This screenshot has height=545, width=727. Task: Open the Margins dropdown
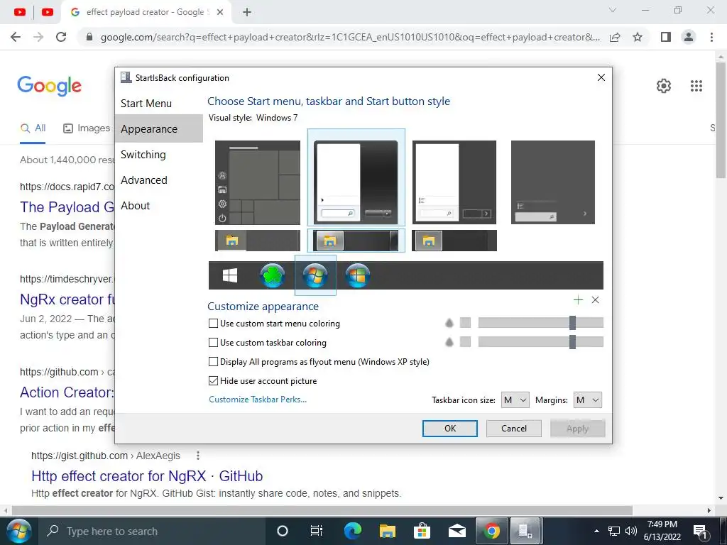pyautogui.click(x=587, y=400)
